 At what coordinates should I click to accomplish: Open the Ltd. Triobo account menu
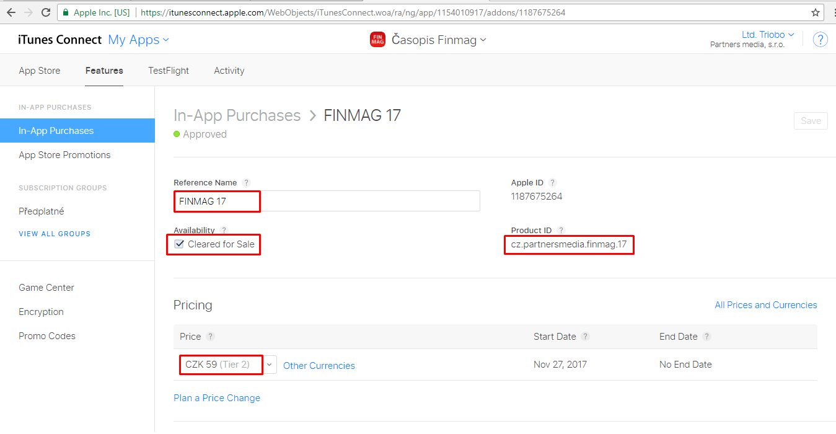pos(768,35)
